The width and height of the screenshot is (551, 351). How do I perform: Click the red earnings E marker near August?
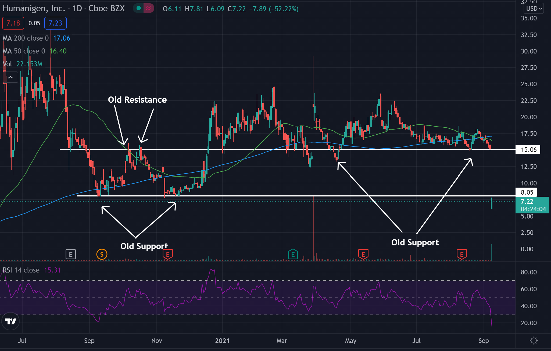click(462, 254)
